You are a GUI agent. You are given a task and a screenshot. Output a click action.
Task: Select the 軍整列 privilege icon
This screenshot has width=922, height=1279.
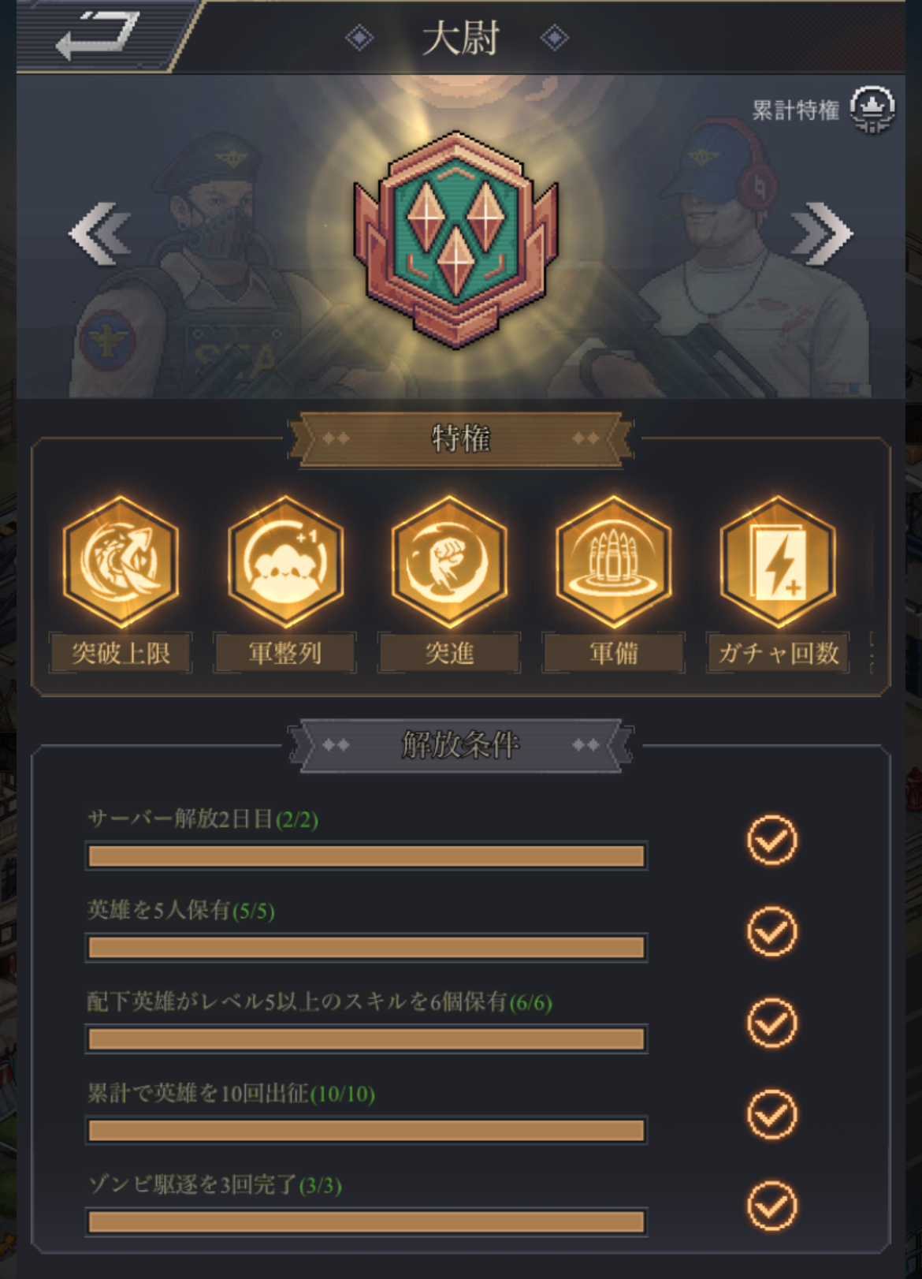point(285,561)
